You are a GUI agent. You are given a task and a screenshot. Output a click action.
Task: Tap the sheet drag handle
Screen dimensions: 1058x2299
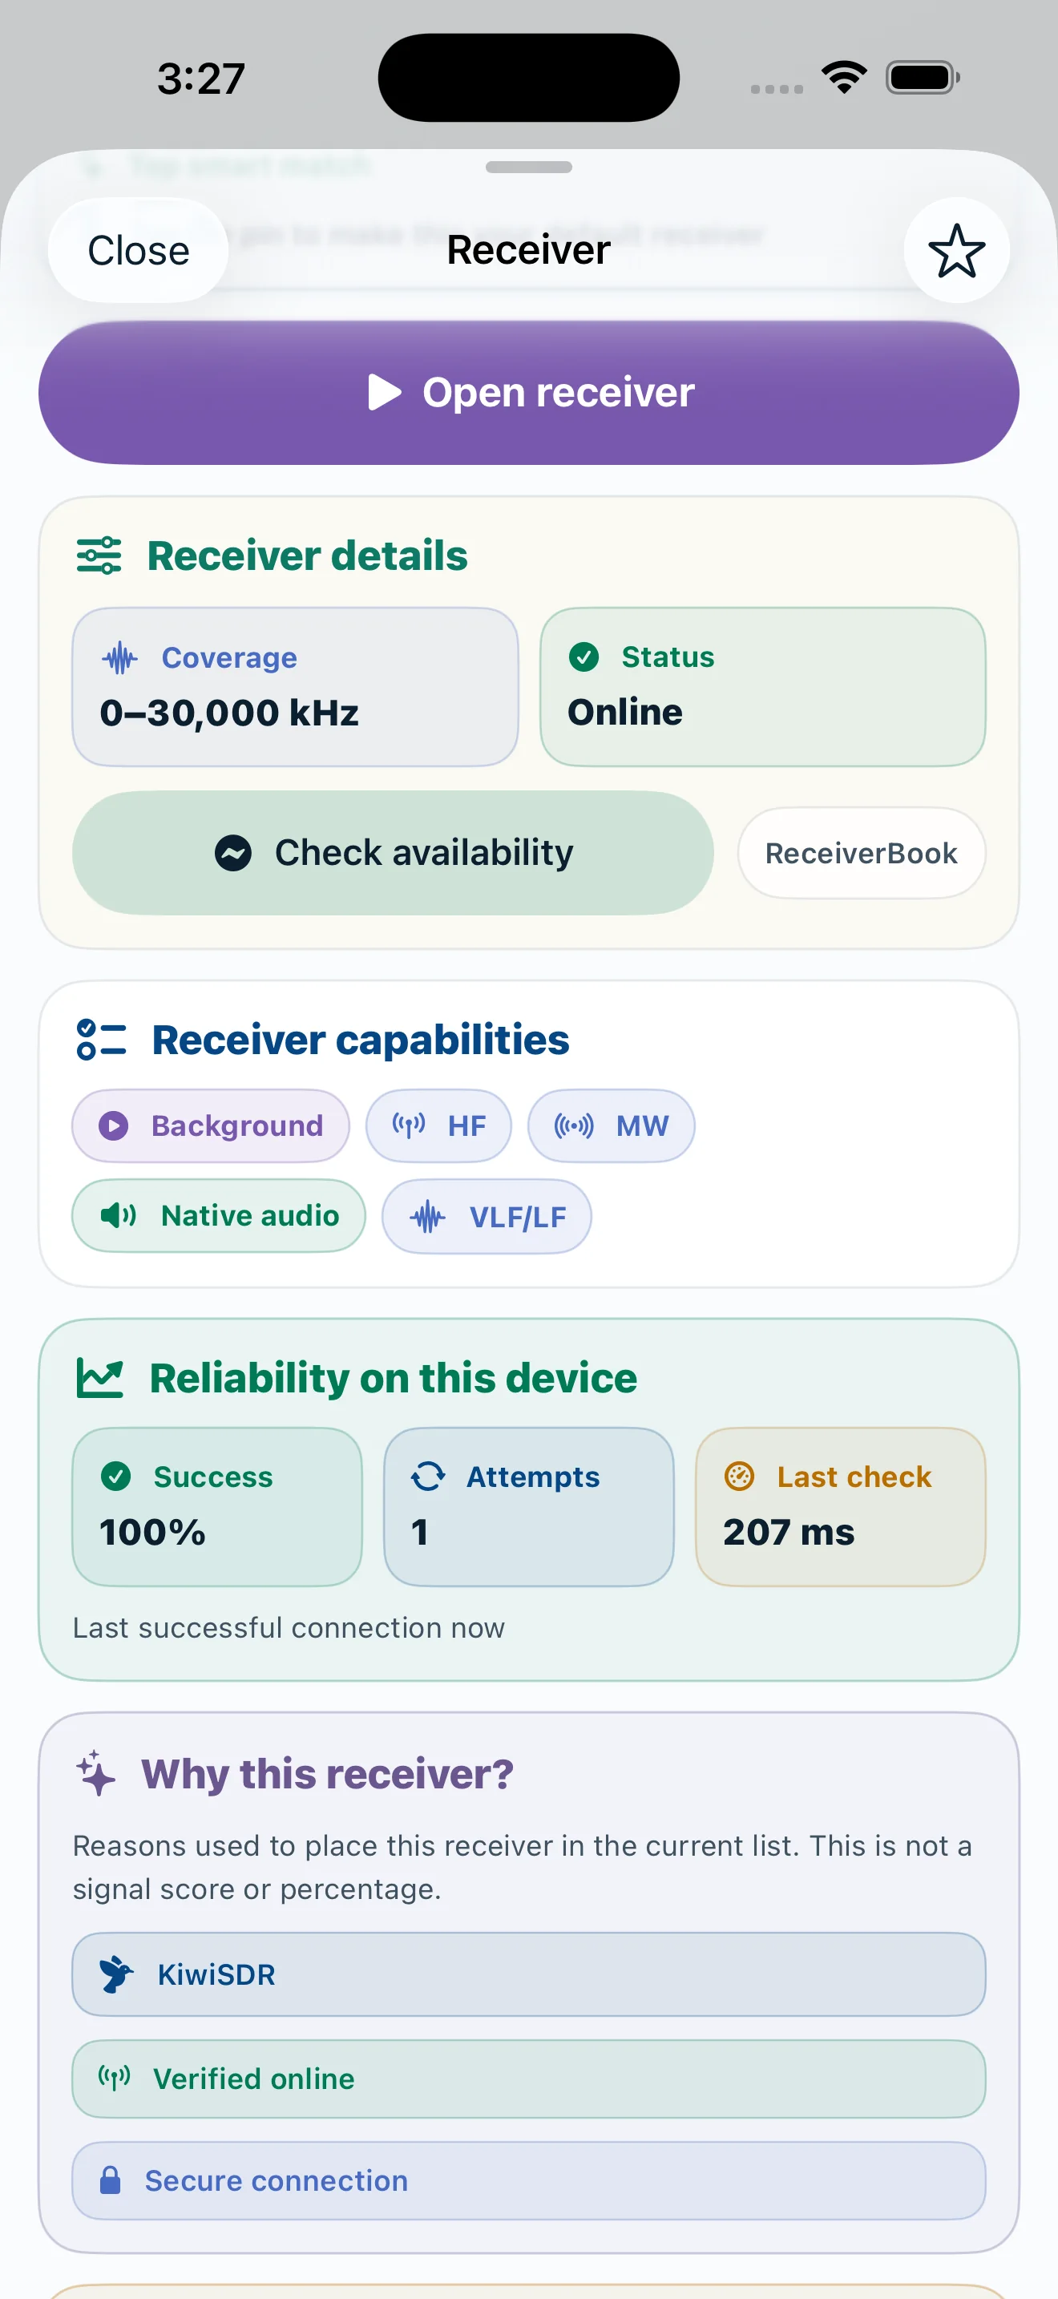529,167
